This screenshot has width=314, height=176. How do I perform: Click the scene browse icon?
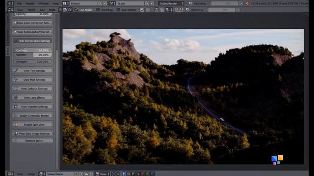point(112,3)
